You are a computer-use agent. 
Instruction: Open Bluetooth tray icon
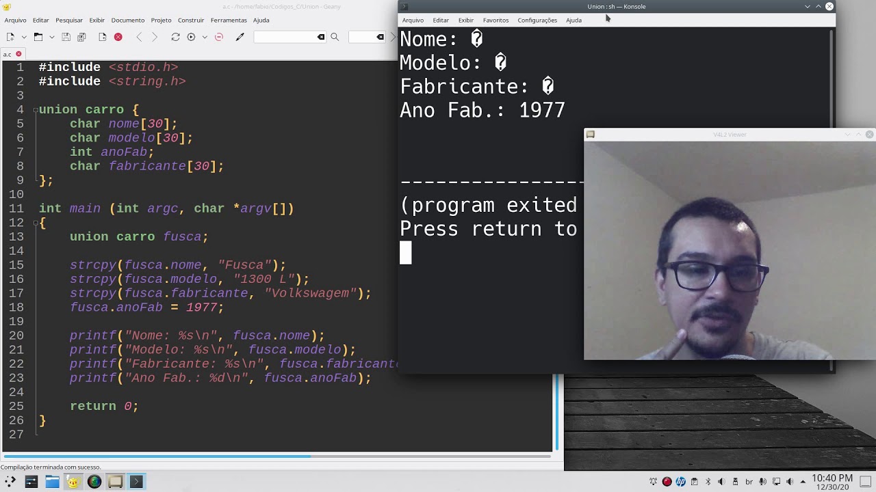coord(708,482)
